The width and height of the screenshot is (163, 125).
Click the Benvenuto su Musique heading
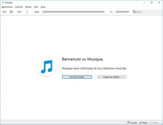83,59
